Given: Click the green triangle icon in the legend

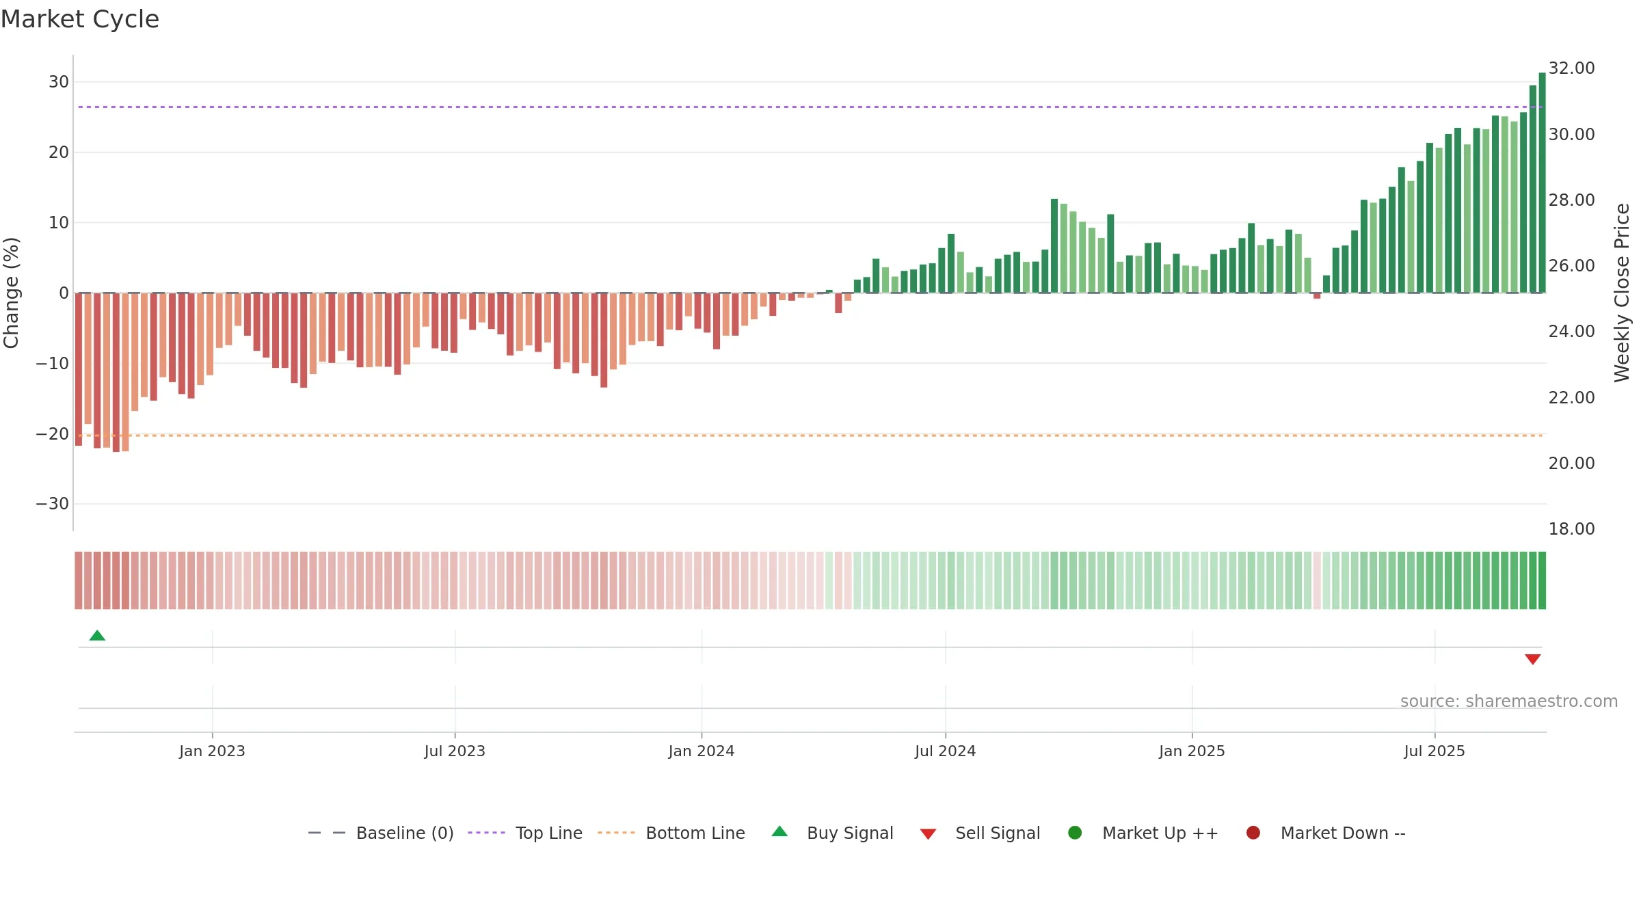Looking at the screenshot, I should 779,831.
